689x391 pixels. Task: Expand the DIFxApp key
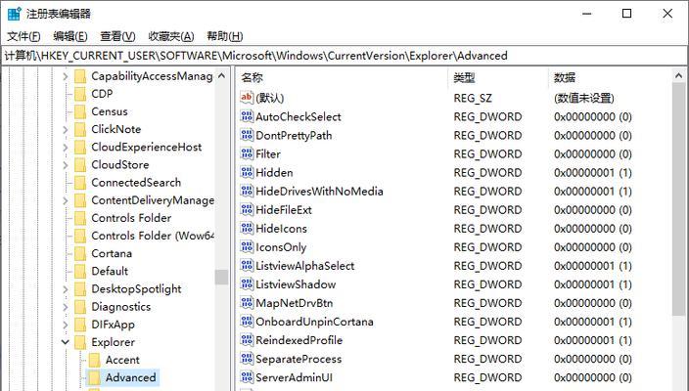point(66,325)
